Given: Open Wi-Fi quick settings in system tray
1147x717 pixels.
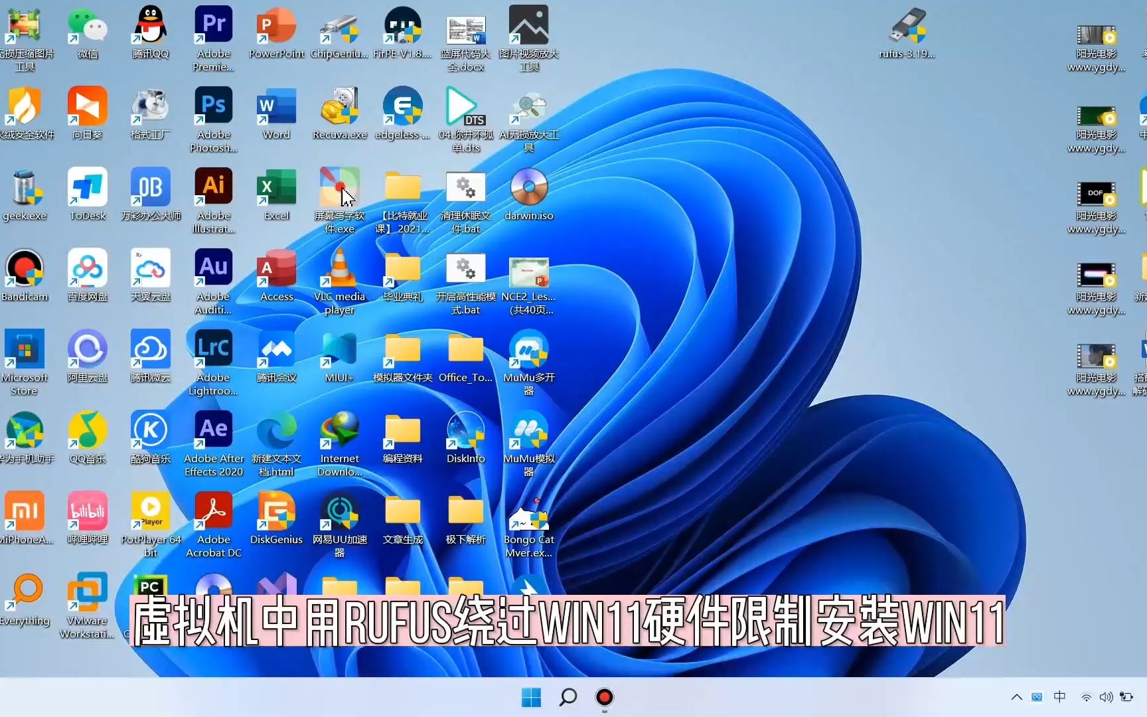Looking at the screenshot, I should click(1086, 697).
